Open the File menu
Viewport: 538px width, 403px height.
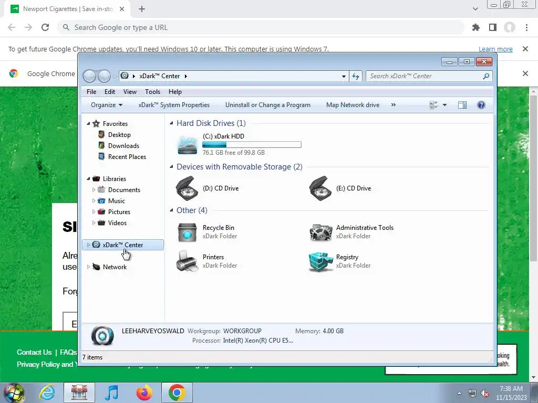coord(91,92)
